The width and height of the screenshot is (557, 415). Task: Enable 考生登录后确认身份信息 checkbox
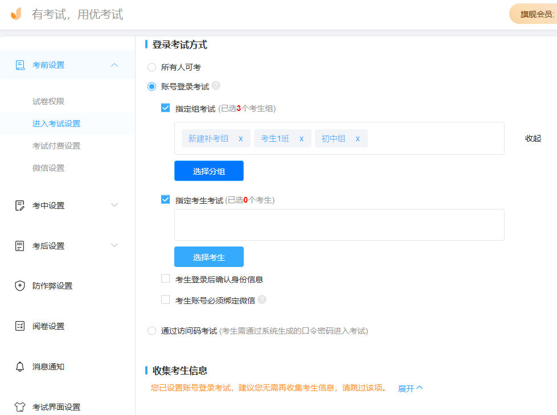point(166,278)
